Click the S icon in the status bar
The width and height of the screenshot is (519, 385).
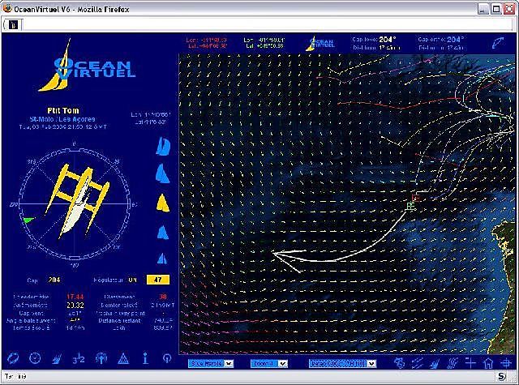point(502,376)
